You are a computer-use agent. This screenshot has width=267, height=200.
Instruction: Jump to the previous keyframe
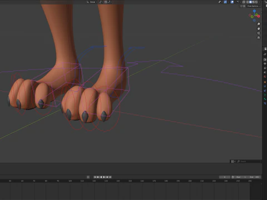point(98,177)
